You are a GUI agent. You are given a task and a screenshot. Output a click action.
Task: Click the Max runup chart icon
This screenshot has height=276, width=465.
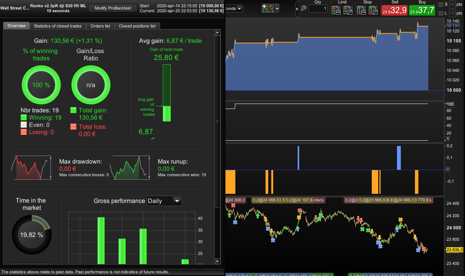pos(131,167)
